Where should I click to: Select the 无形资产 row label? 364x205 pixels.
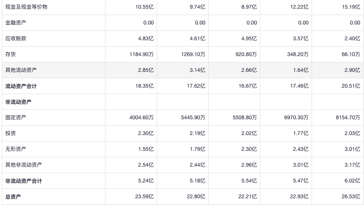(16, 149)
